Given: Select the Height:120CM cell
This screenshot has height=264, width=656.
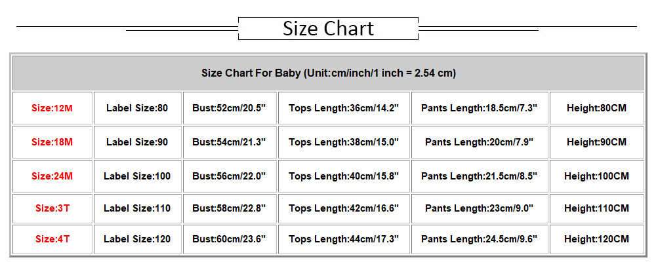Looking at the screenshot, I should (x=597, y=239).
